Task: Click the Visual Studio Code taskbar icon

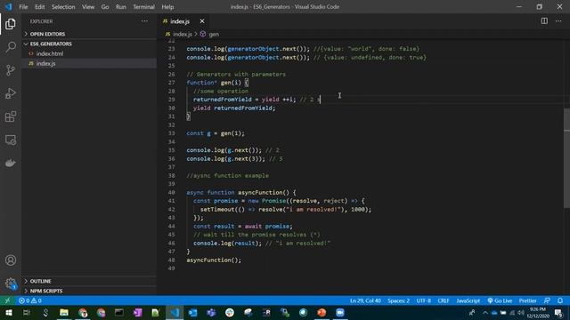Action: point(175,312)
